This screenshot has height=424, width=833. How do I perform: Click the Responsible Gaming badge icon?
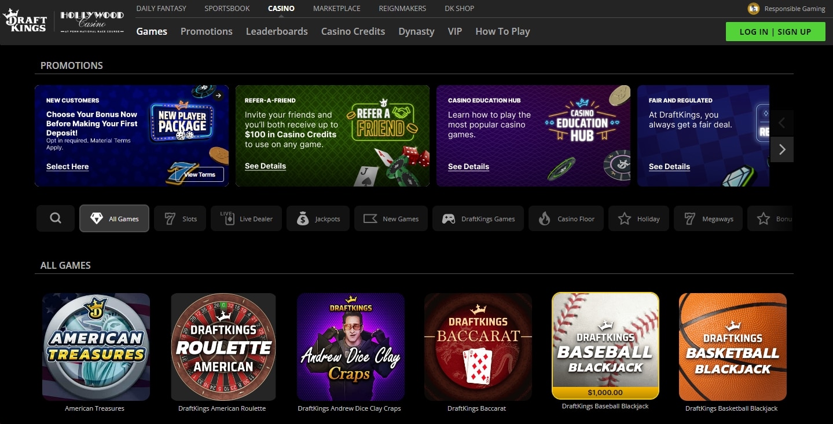754,9
